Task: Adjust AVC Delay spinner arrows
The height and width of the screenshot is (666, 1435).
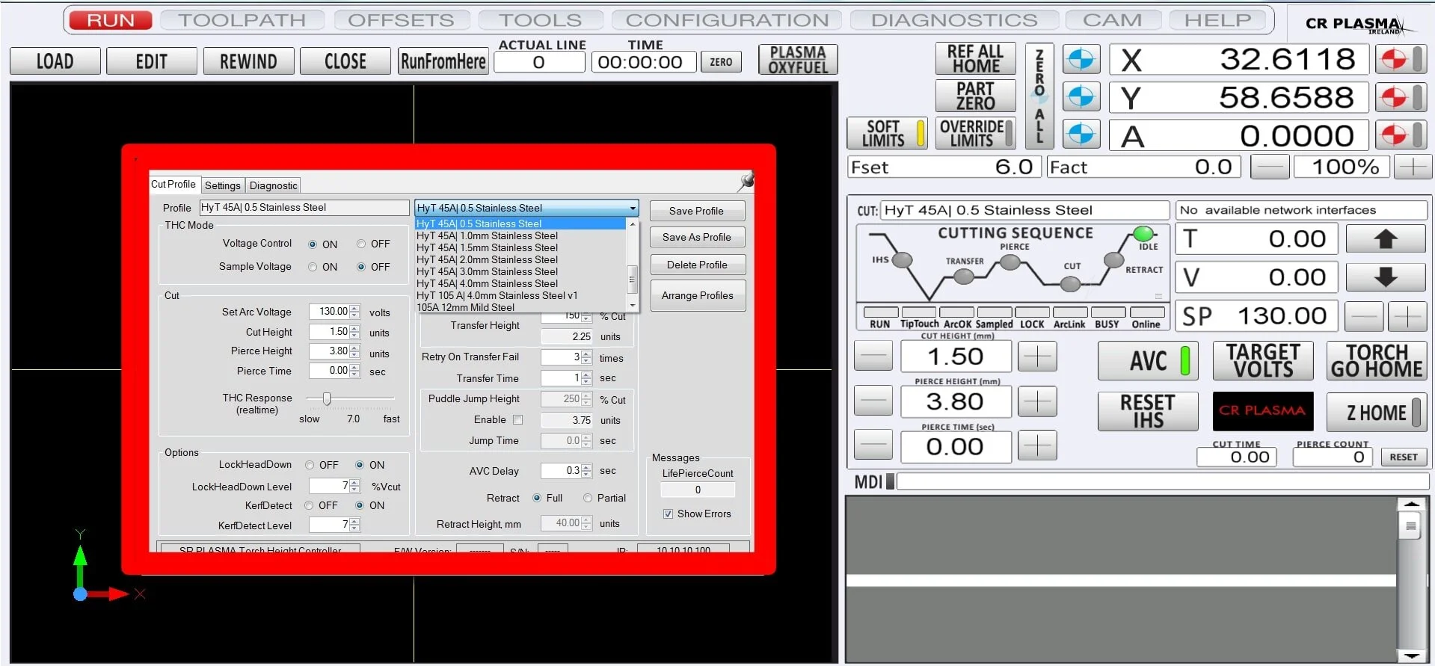Action: click(x=586, y=471)
